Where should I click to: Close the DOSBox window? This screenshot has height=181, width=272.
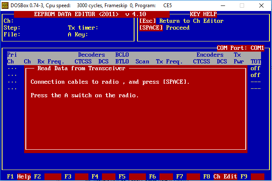[x=262, y=5]
